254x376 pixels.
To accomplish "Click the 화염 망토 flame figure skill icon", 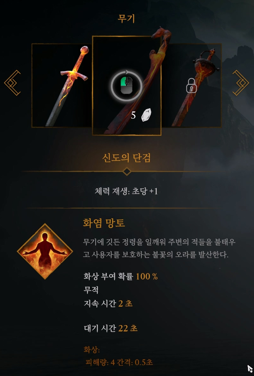I will tap(45, 251).
